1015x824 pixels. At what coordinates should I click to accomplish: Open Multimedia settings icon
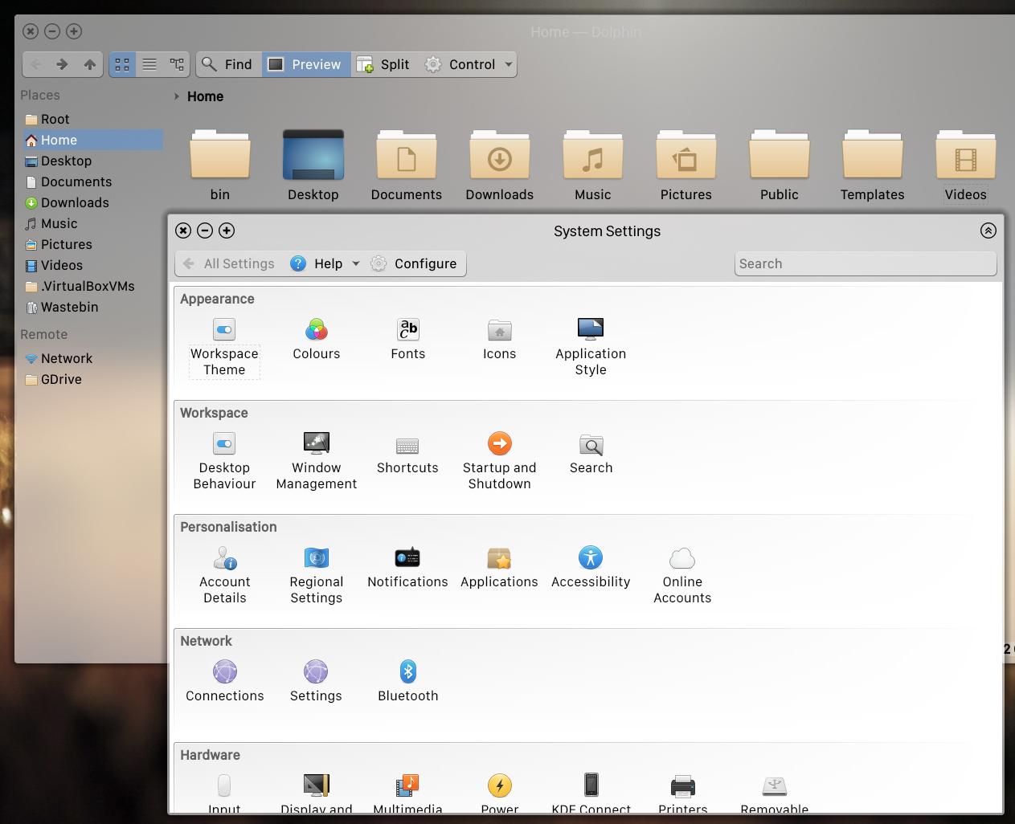pyautogui.click(x=407, y=785)
